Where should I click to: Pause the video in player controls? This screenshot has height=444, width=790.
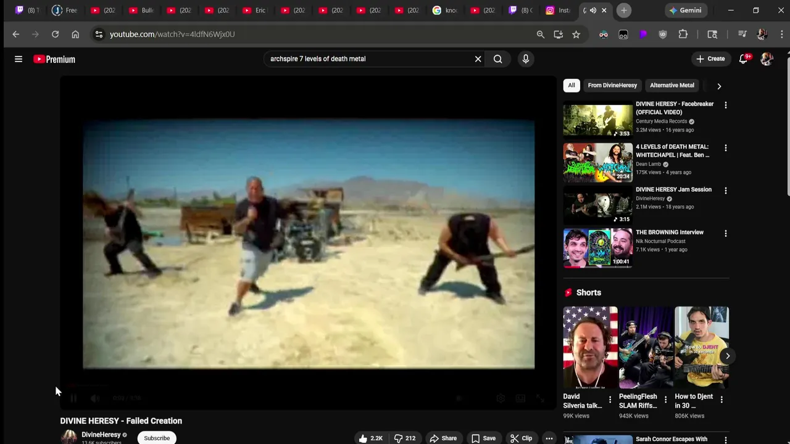pyautogui.click(x=73, y=398)
